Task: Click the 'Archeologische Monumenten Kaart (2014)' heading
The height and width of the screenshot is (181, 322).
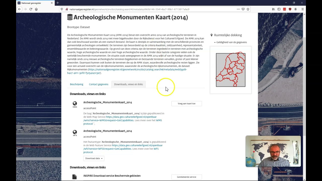Action: [131, 17]
